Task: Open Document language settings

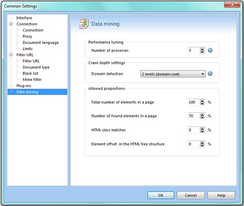Action: [41, 43]
